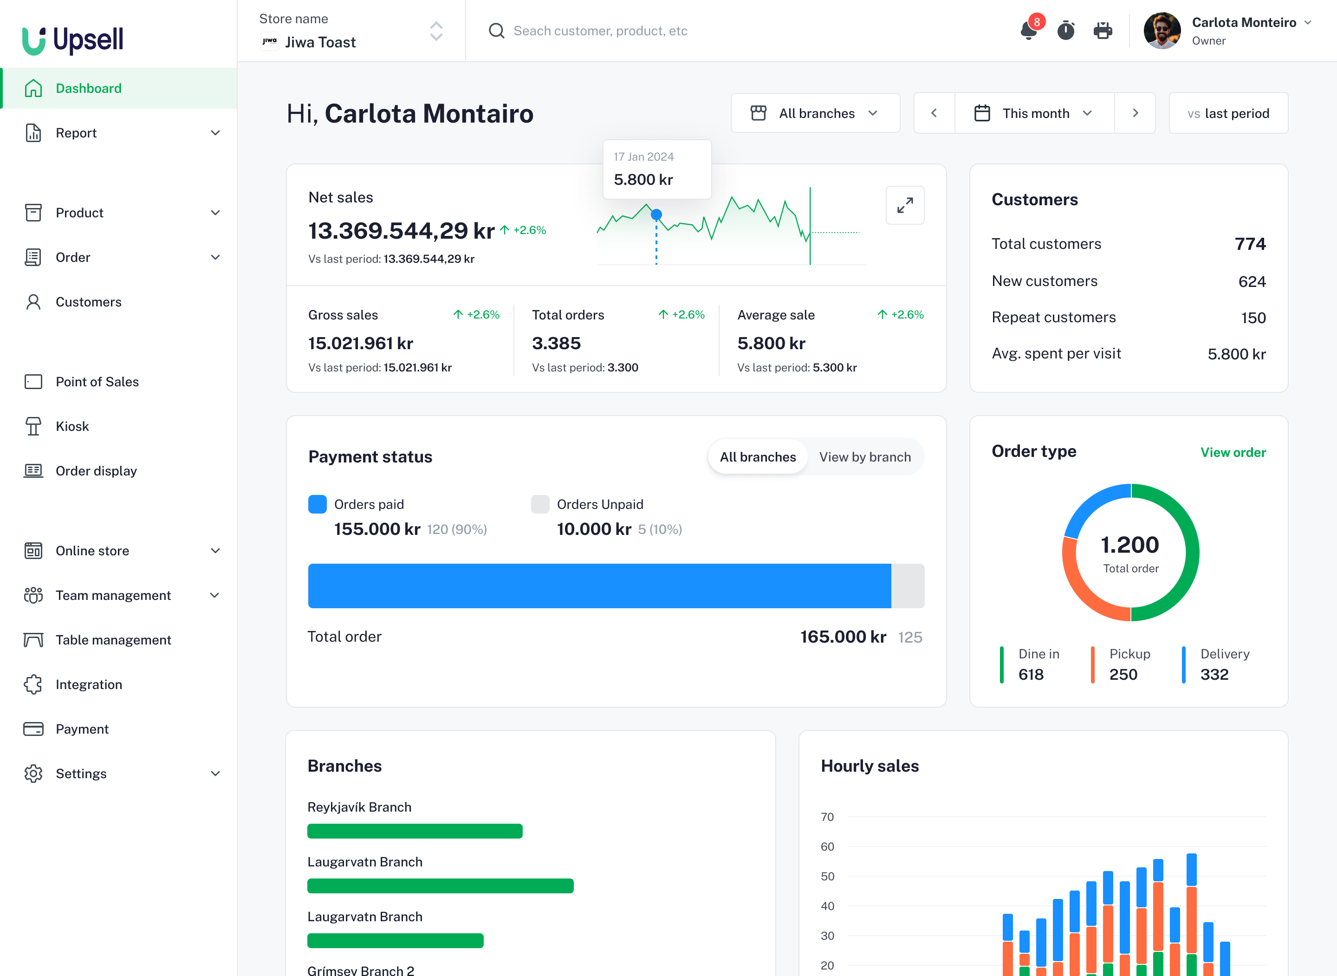Open Point of Sales in sidebar
Image resolution: width=1337 pixels, height=976 pixels.
click(x=97, y=382)
